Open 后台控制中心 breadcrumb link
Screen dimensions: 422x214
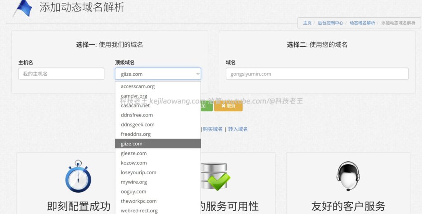pyautogui.click(x=330, y=23)
